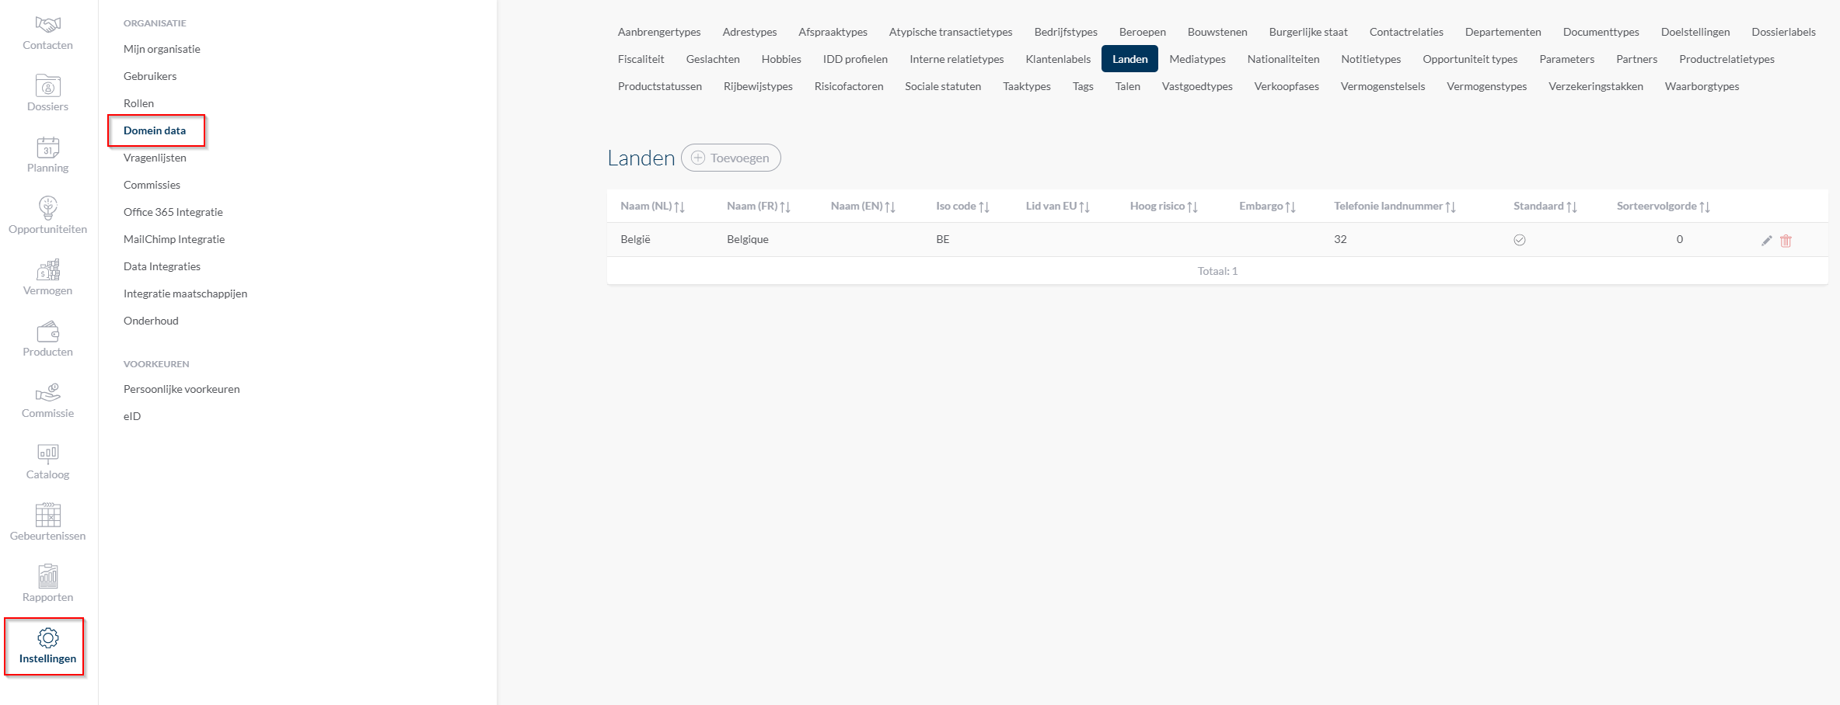Viewport: 1840px width, 705px height.
Task: Switch to the Nationaliteiten tab
Action: (x=1283, y=59)
